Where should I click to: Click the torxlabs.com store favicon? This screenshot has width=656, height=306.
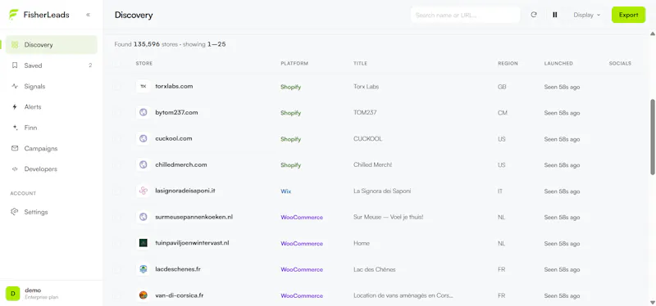pyautogui.click(x=143, y=87)
